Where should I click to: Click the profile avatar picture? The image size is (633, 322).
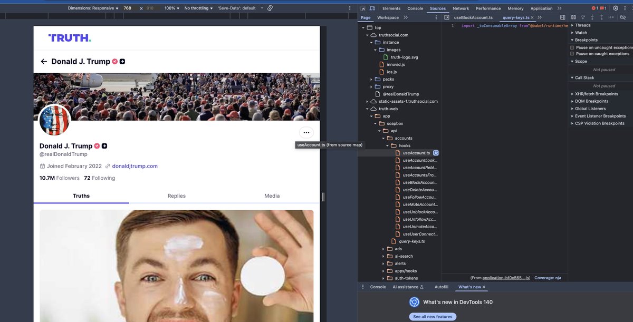pyautogui.click(x=55, y=120)
